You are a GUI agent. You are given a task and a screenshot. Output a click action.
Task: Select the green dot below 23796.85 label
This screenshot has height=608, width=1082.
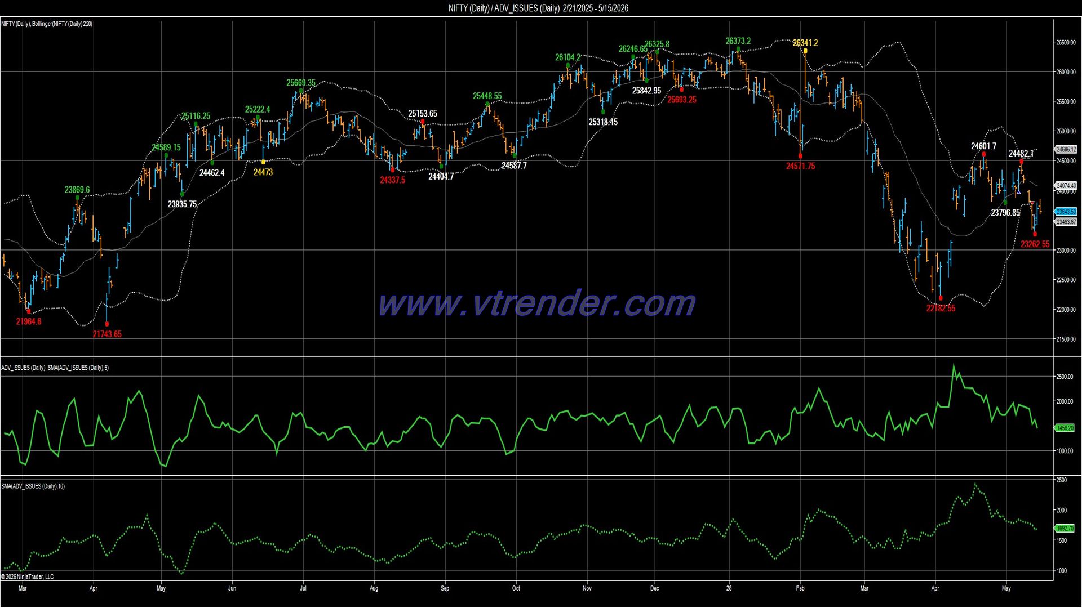(1005, 203)
